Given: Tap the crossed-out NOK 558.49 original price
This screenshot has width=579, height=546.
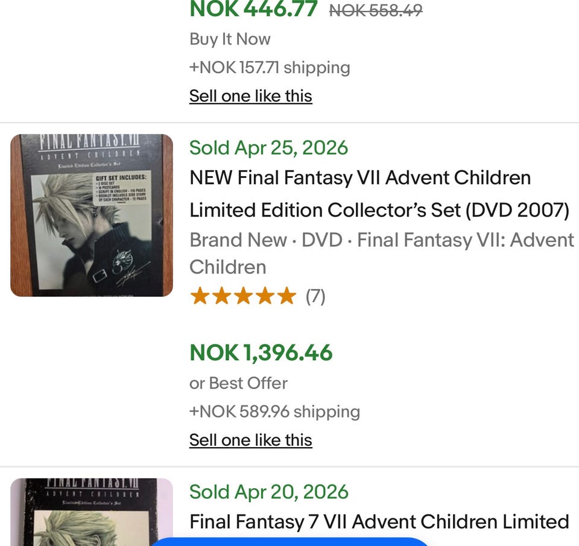Looking at the screenshot, I should [x=376, y=10].
